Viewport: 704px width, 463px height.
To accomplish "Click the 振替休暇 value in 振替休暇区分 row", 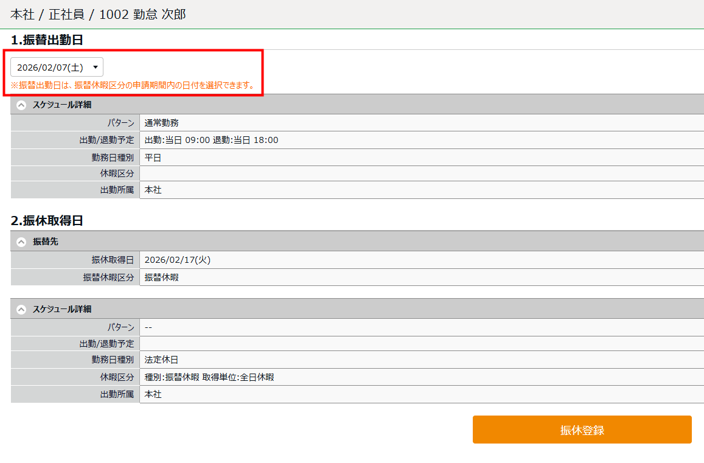I will (x=161, y=277).
